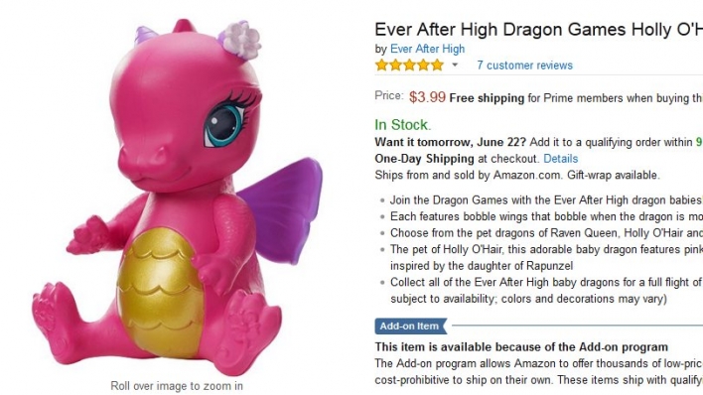Expand the star rating breakdown arrow
The height and width of the screenshot is (395, 703).
pos(455,66)
